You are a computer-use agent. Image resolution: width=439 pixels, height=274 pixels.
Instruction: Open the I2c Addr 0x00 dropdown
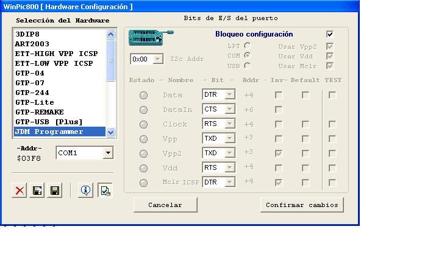pos(157,59)
